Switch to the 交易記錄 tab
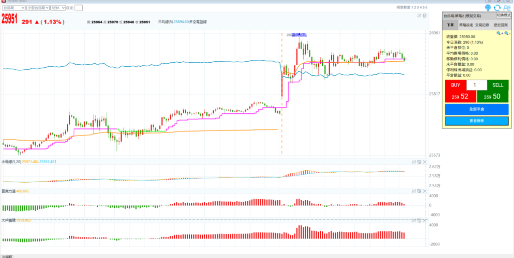 click(x=482, y=24)
